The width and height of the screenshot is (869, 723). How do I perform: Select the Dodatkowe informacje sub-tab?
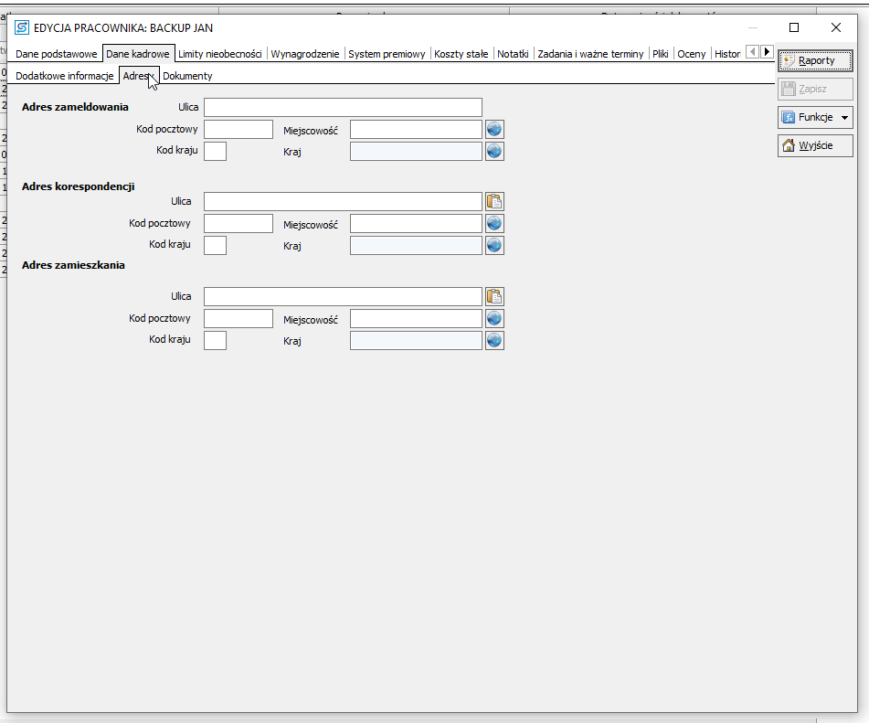tap(64, 76)
